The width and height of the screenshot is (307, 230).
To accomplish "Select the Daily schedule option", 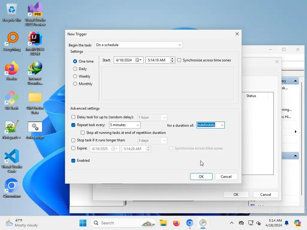I will (75, 69).
